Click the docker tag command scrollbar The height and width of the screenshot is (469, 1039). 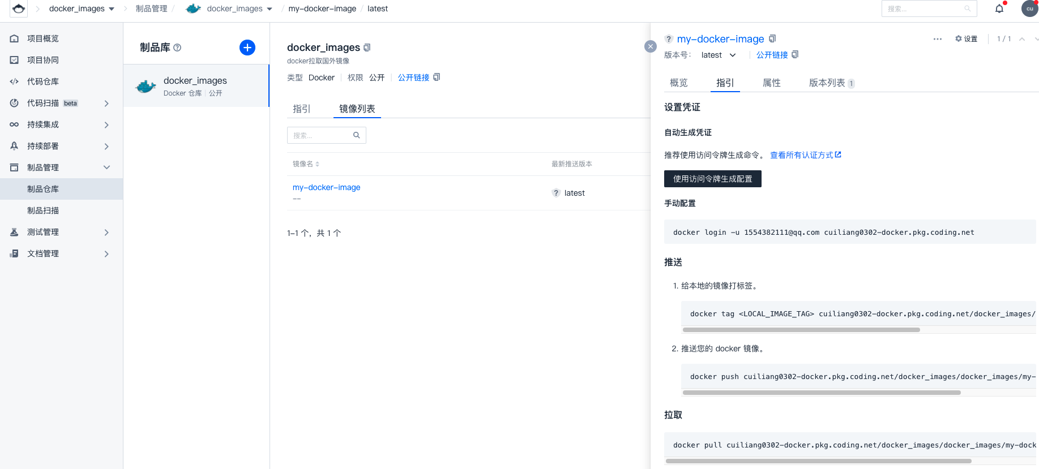pos(801,330)
